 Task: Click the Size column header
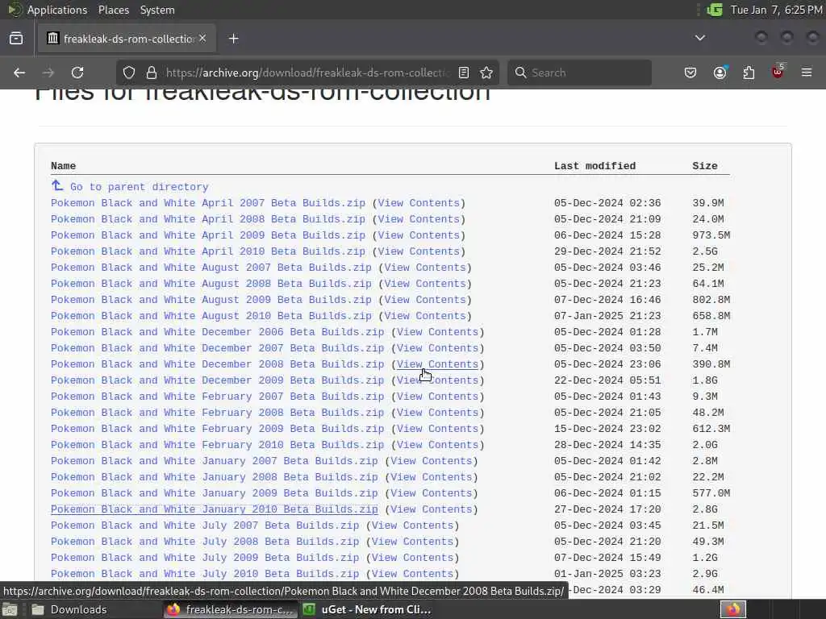pyautogui.click(x=705, y=166)
